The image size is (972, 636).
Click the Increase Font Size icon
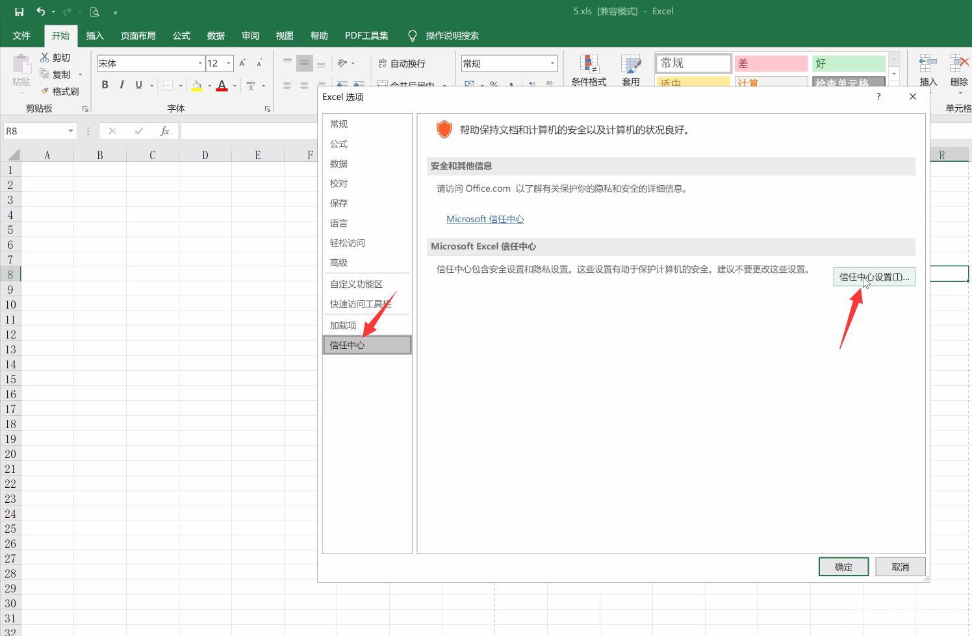[242, 63]
